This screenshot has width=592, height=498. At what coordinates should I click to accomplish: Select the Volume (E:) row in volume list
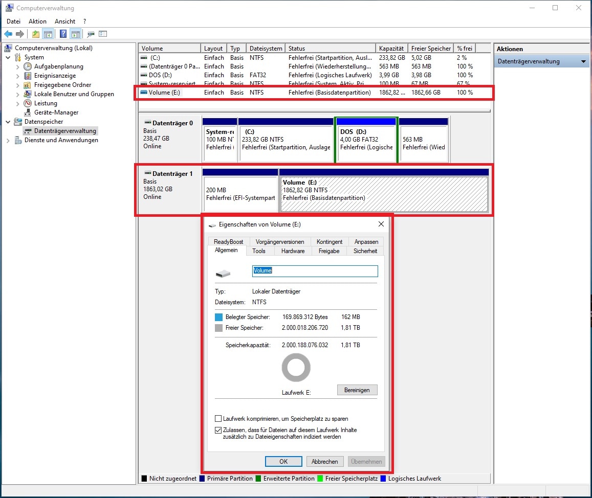(315, 93)
